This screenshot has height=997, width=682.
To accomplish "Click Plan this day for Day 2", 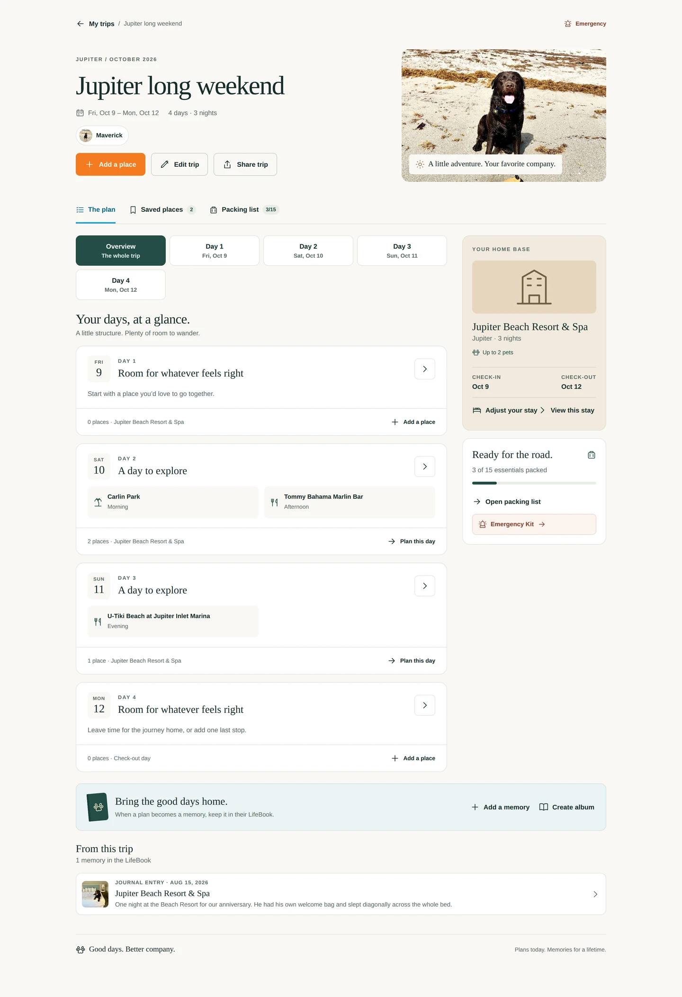I will (412, 541).
